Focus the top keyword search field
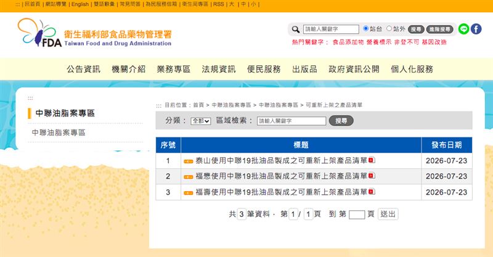 pyautogui.click(x=331, y=29)
